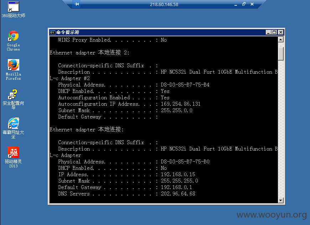Screen dimensions: 310x225
Task: Click the DNS server 202.96.64.68
Action: click(x=178, y=194)
